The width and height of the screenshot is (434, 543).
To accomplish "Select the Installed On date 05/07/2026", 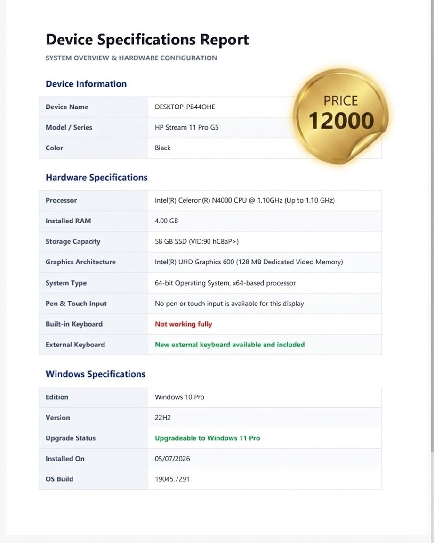I will 172,459.
